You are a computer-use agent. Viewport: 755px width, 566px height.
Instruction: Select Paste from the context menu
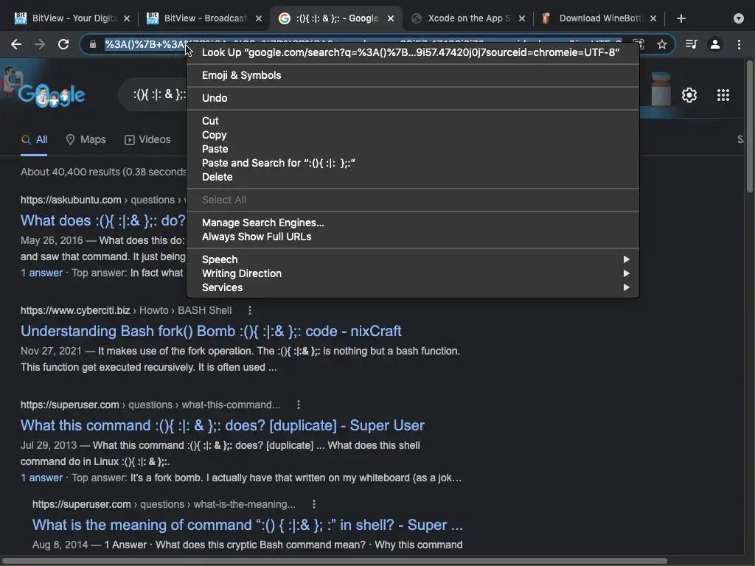coord(413,149)
